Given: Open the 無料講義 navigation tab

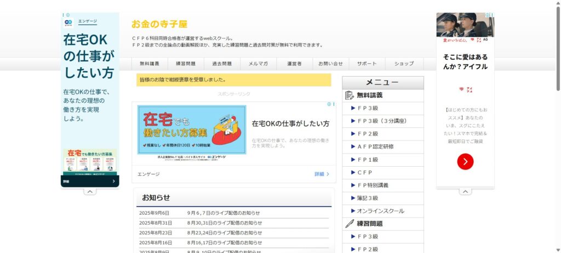Looking at the screenshot, I should [x=150, y=64].
